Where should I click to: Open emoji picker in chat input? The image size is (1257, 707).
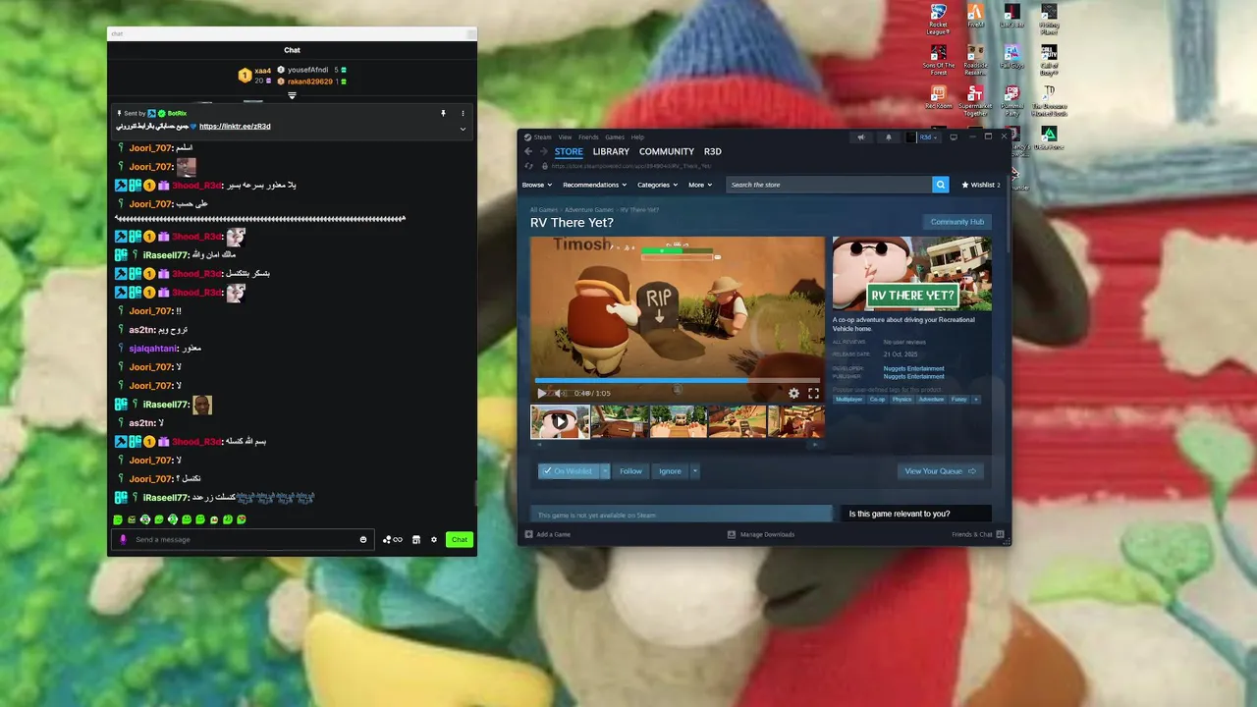pos(363,539)
